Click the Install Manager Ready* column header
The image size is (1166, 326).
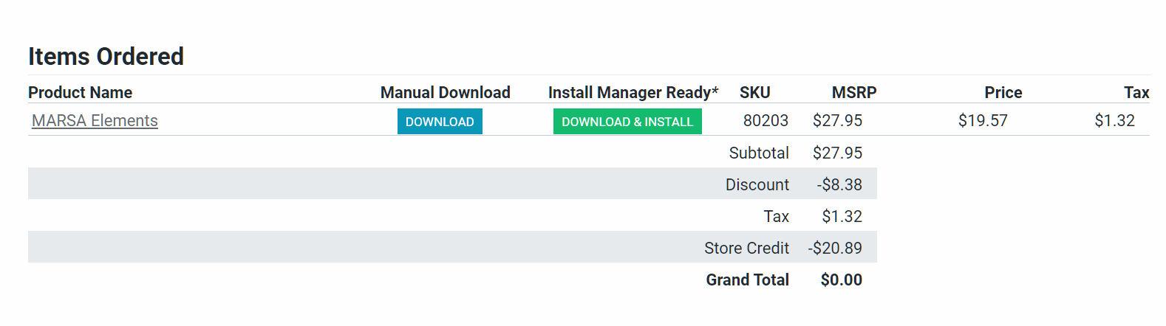point(633,93)
